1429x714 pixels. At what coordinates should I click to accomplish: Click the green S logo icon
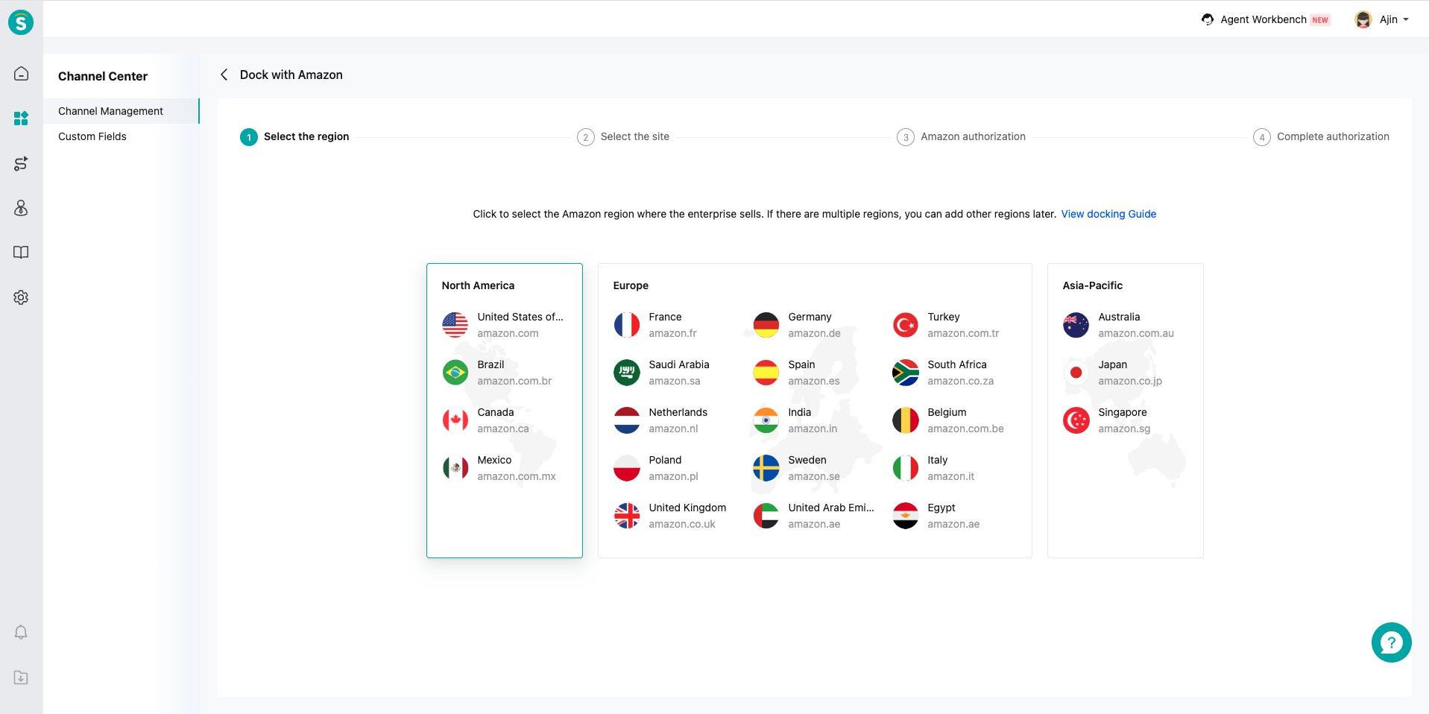tap(21, 22)
